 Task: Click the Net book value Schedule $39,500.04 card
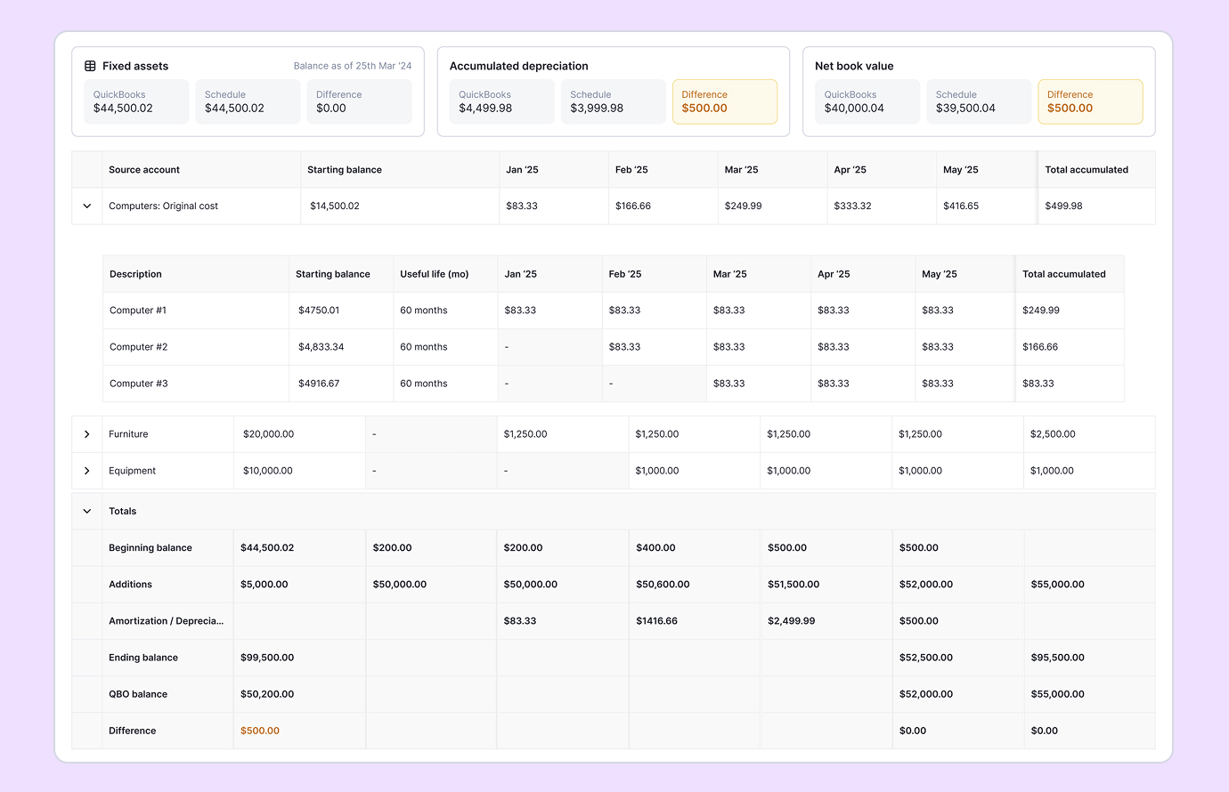[x=978, y=101]
